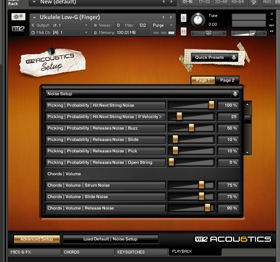Click the Voices note icon
Screen dimensions: 280x262
click(96, 25)
